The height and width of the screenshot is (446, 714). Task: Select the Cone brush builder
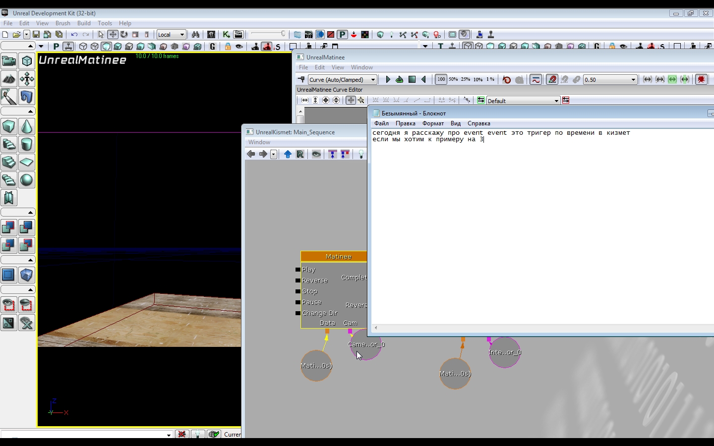pyautogui.click(x=27, y=127)
